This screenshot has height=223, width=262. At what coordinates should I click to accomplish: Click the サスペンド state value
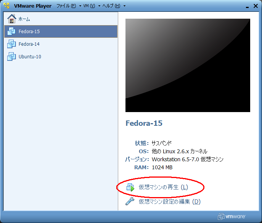coord(161,143)
